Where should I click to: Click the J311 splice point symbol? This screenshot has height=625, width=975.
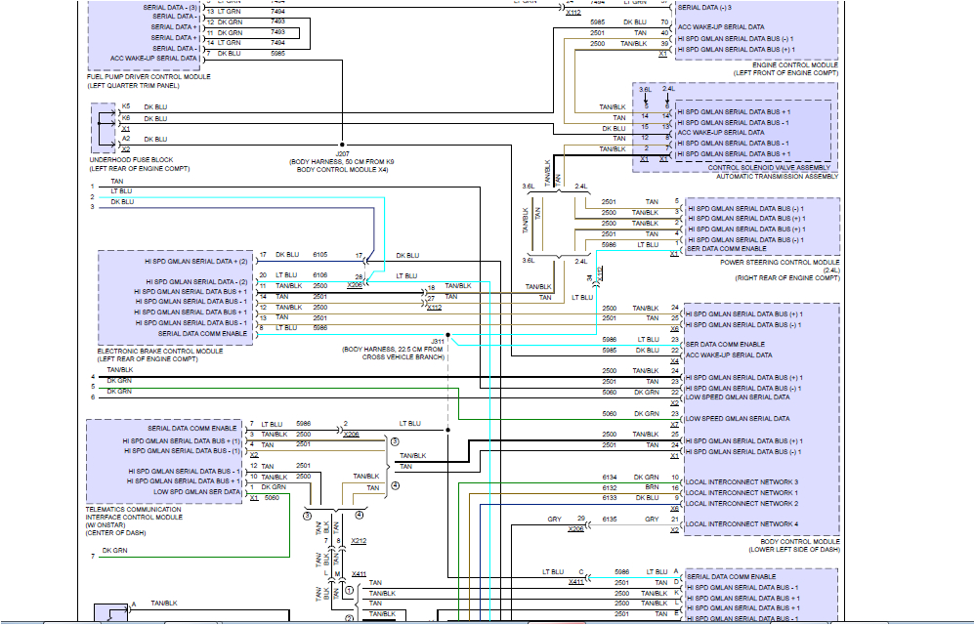click(447, 334)
